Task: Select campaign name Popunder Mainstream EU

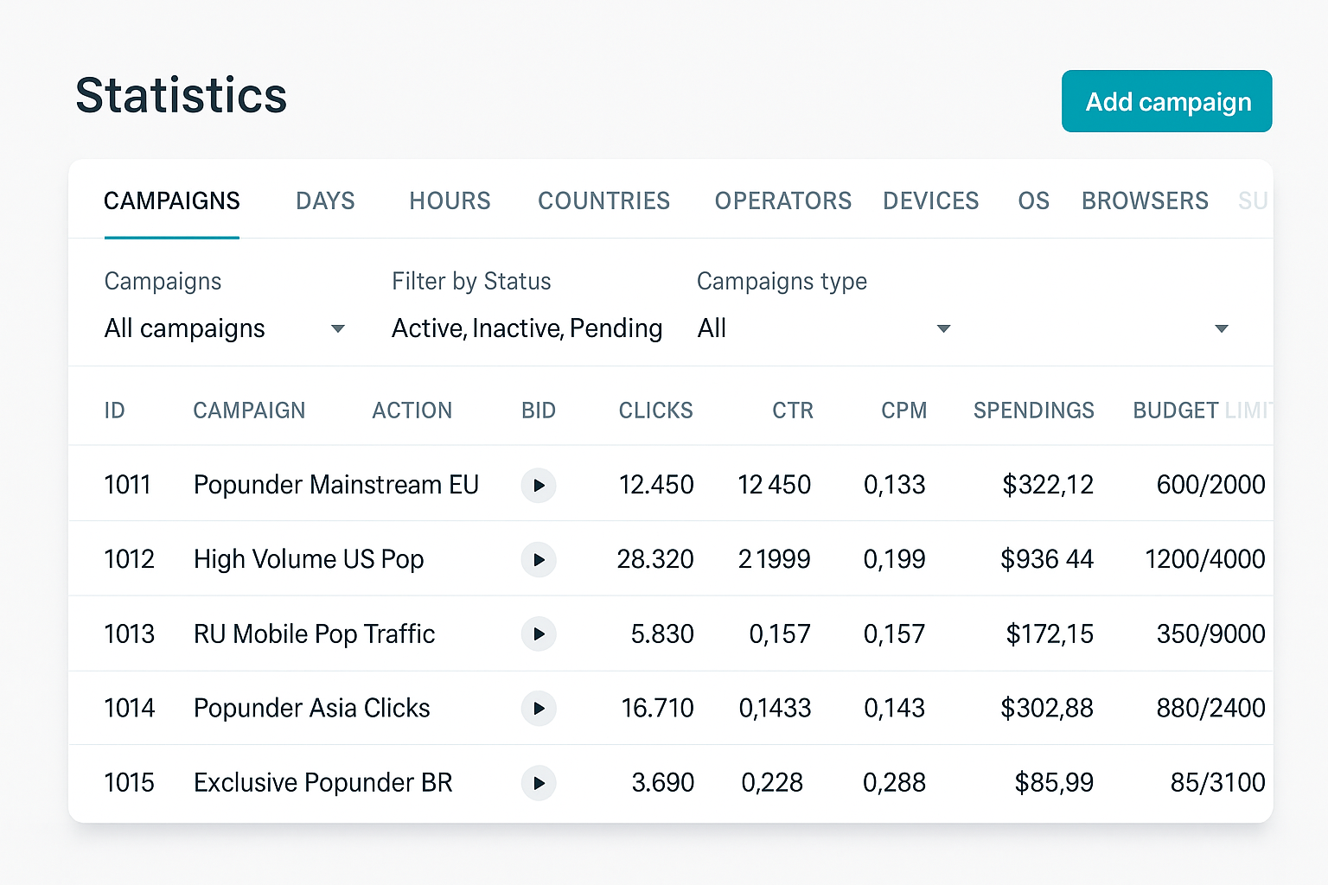Action: pyautogui.click(x=335, y=485)
